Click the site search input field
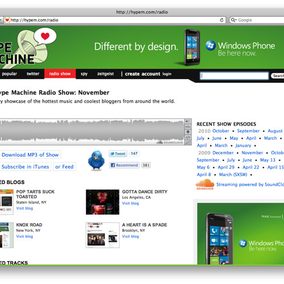 point(234,76)
